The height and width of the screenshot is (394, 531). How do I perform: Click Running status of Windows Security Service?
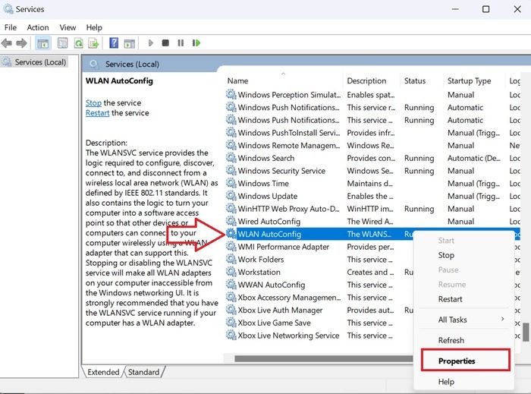pos(419,171)
